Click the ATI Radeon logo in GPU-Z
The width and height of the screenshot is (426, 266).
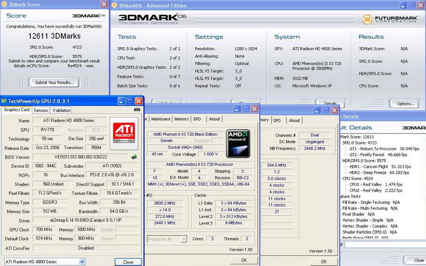point(124,133)
